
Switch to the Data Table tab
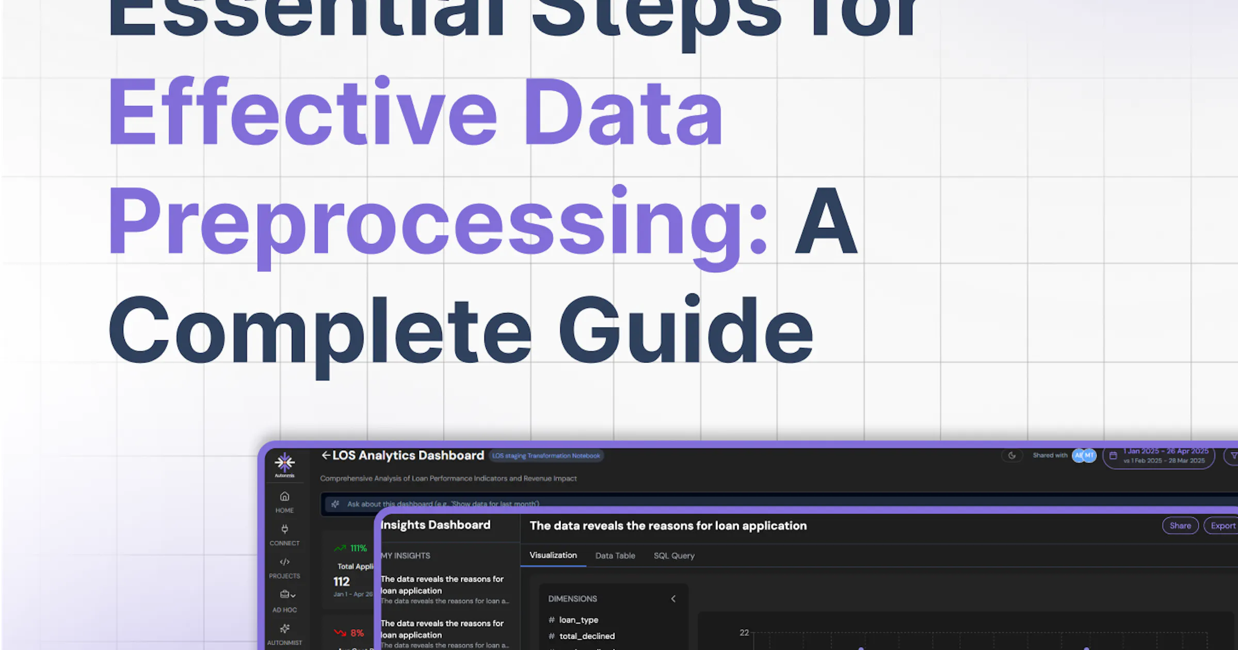coord(615,556)
